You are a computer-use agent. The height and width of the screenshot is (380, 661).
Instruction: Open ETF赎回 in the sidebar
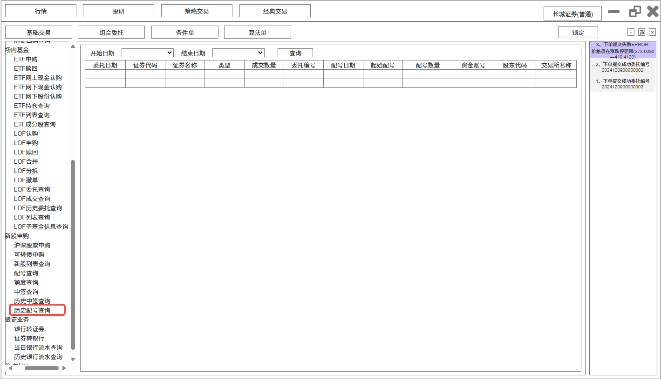(26, 68)
